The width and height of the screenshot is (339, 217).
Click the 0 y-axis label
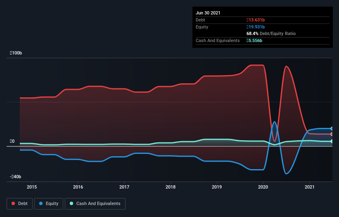tap(12, 141)
